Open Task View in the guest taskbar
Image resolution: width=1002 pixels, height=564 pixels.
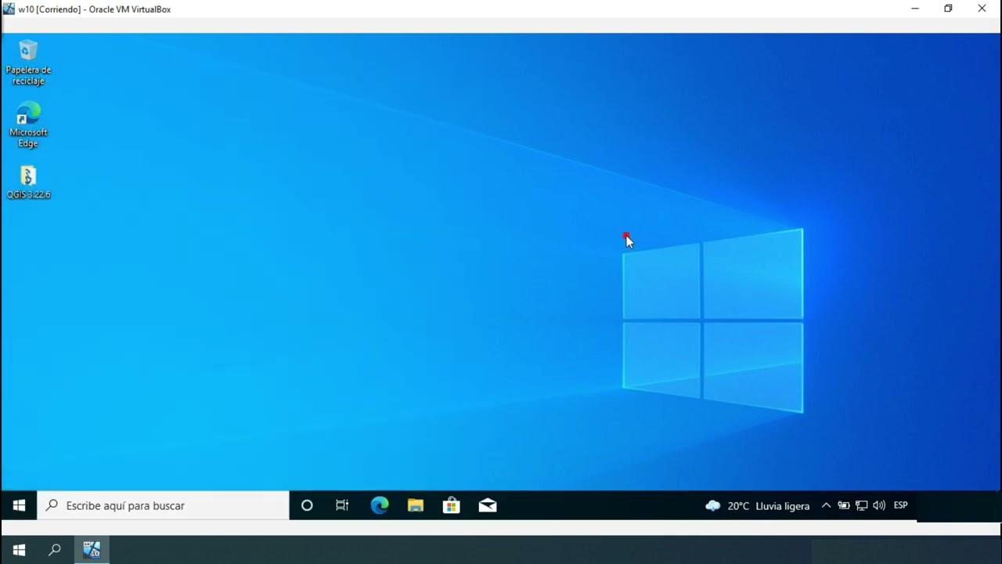tap(342, 505)
